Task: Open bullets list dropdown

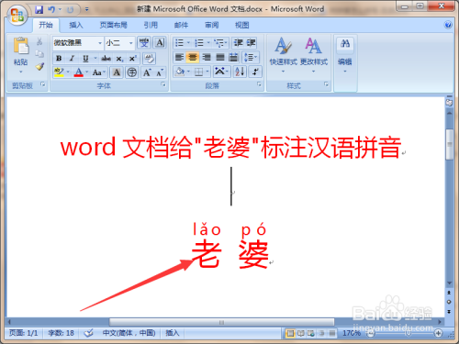Action: point(189,43)
